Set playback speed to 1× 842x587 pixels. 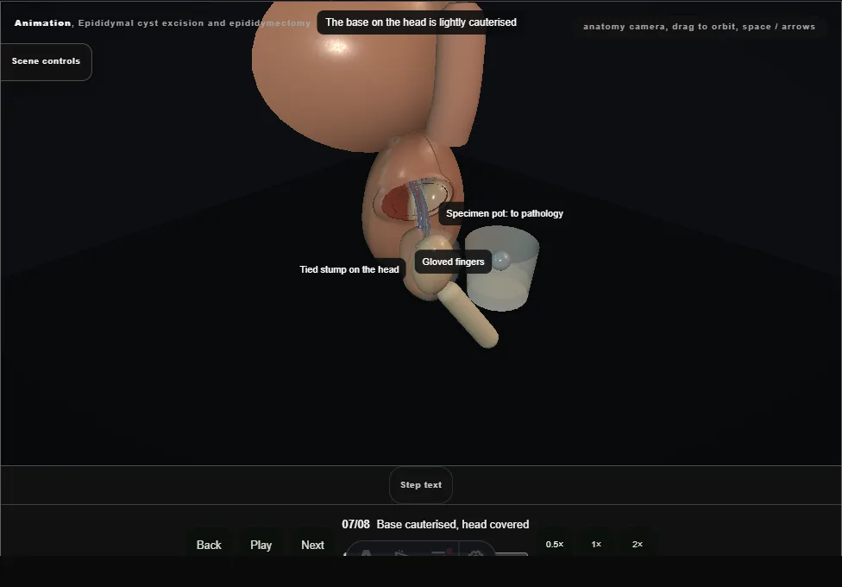pyautogui.click(x=596, y=545)
